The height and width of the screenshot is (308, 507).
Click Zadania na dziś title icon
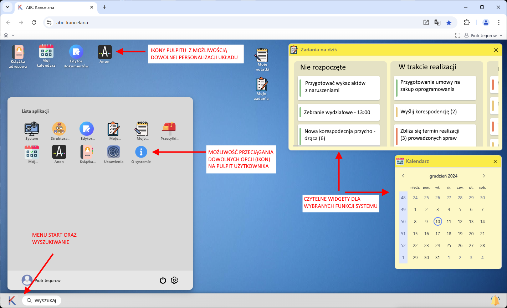click(294, 50)
